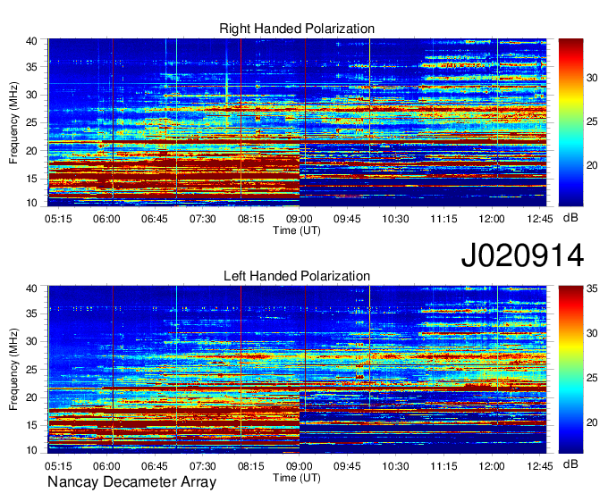
Task: Click 25 frequency tick of lower plot
Action: point(32,370)
